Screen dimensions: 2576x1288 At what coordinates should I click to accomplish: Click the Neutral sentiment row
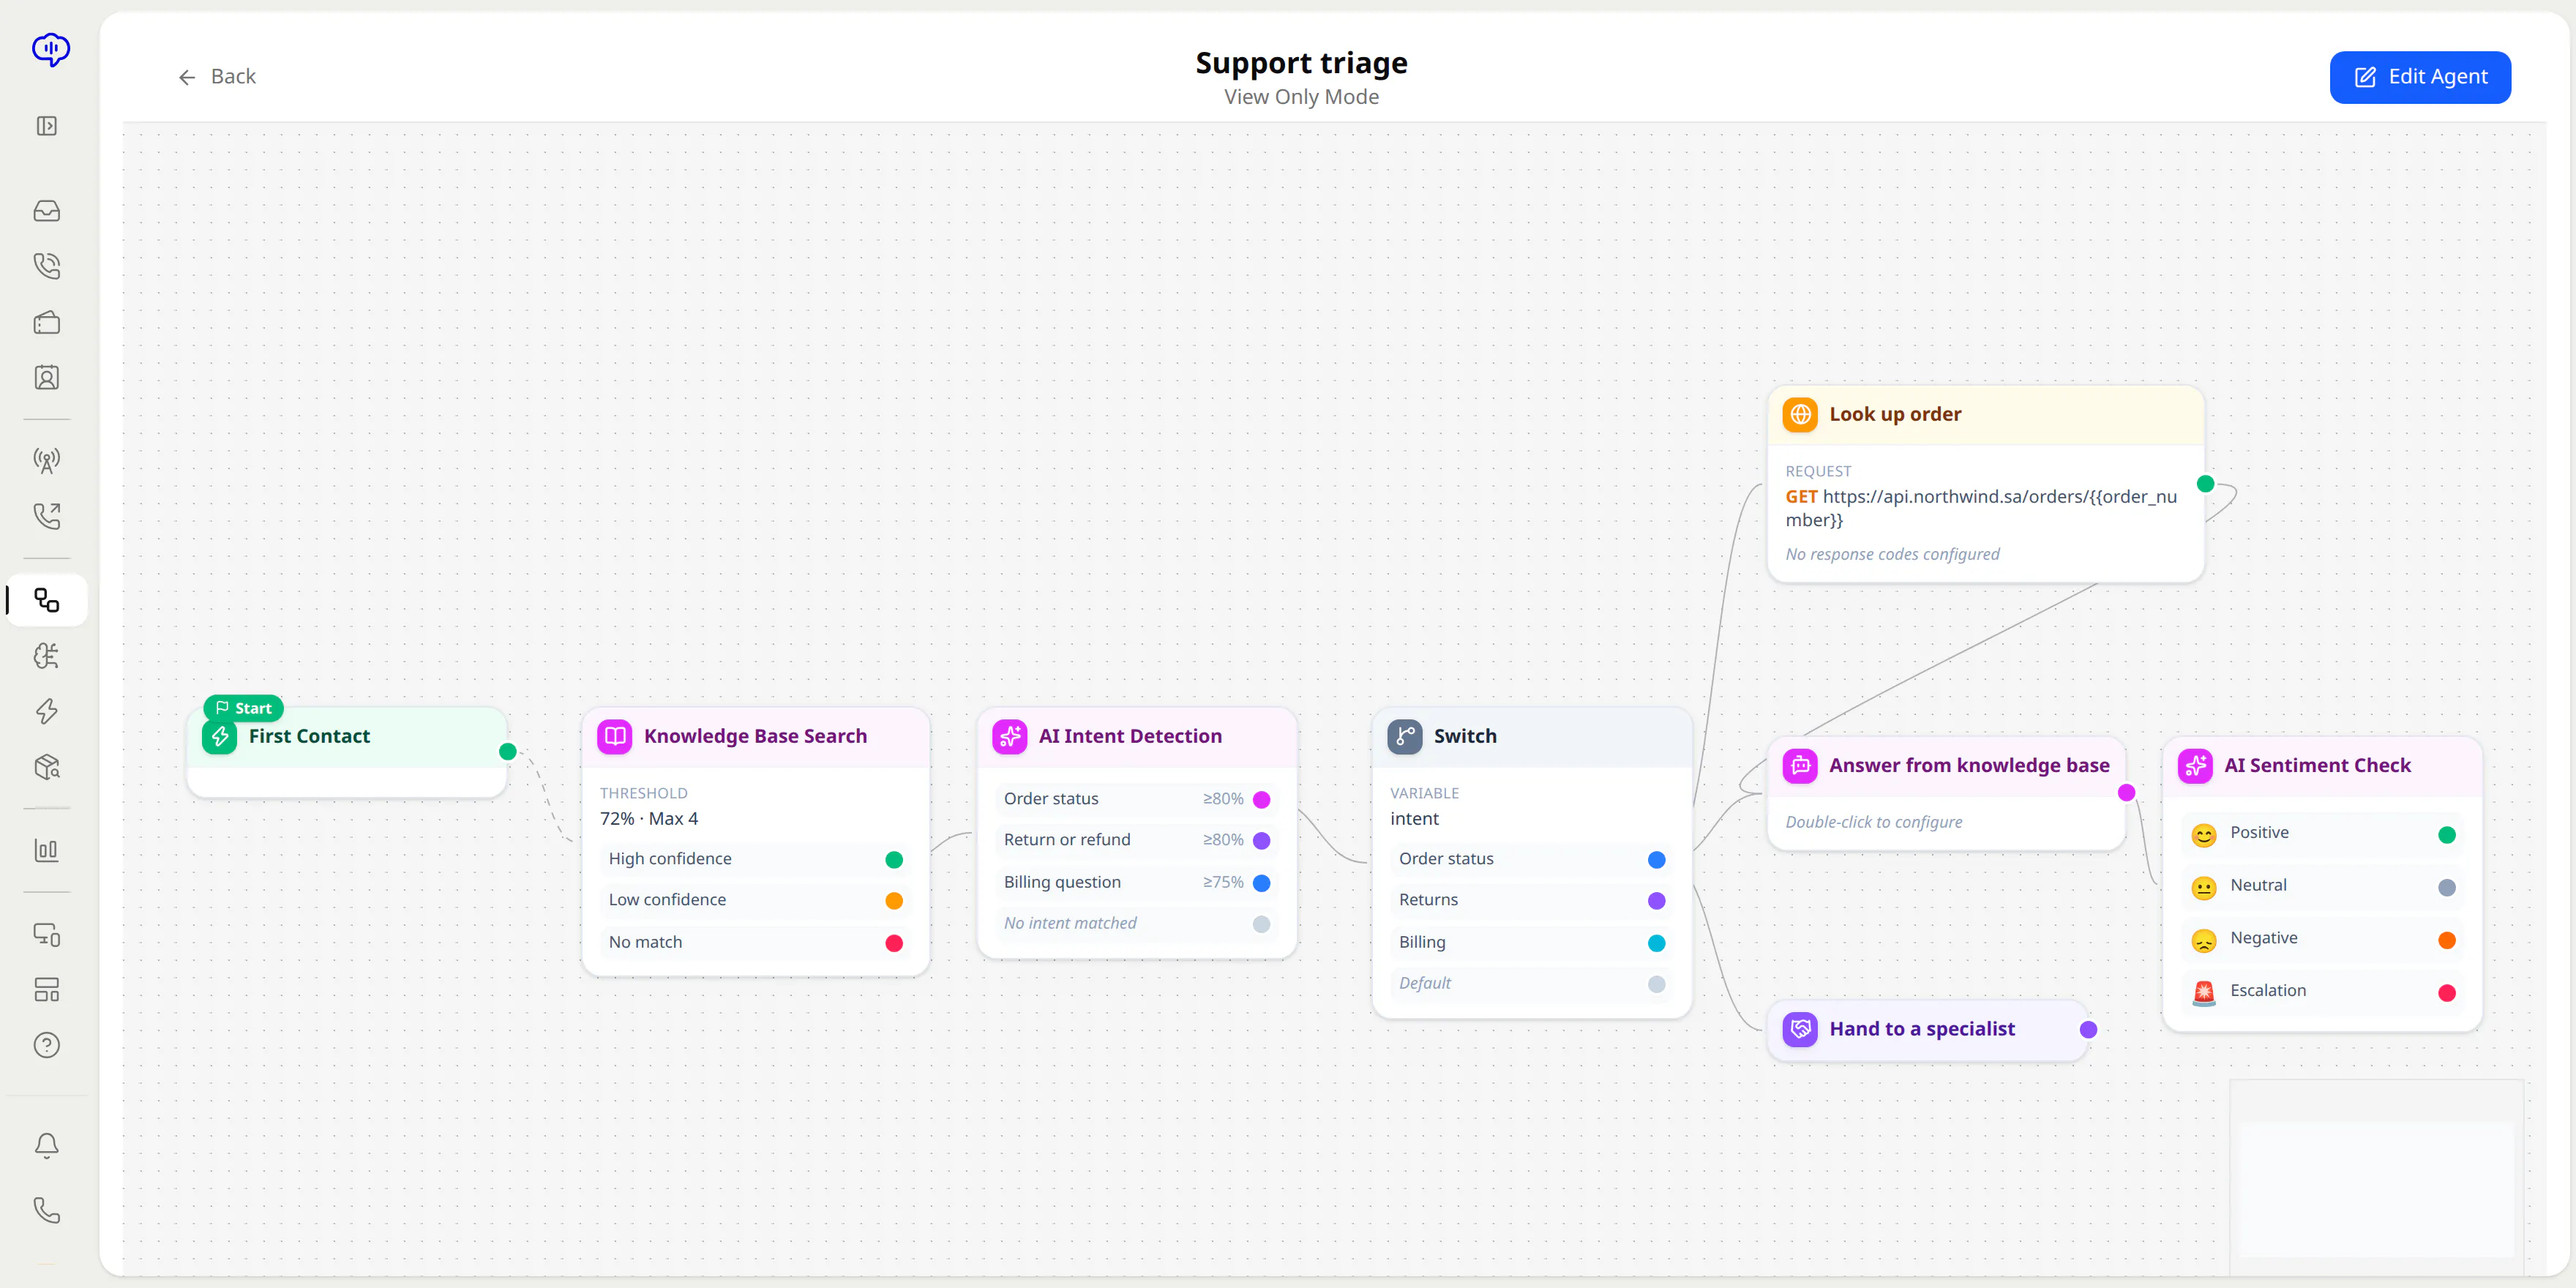pyautogui.click(x=2321, y=887)
